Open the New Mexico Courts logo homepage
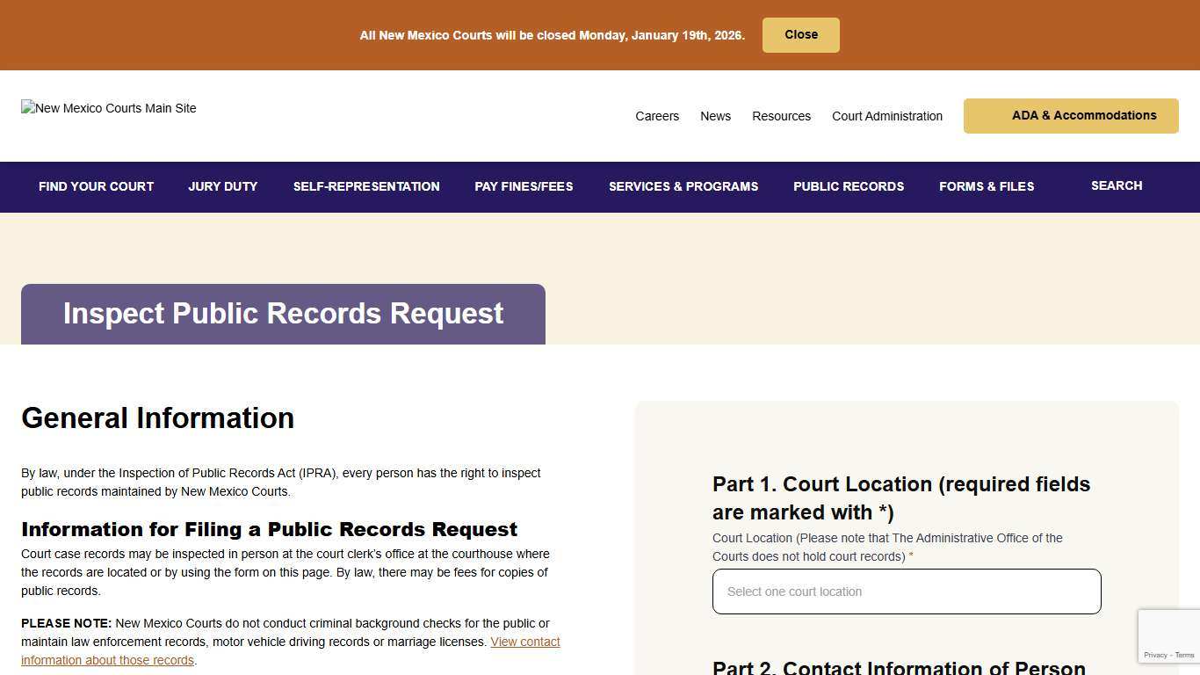The image size is (1200, 675). pos(108,108)
